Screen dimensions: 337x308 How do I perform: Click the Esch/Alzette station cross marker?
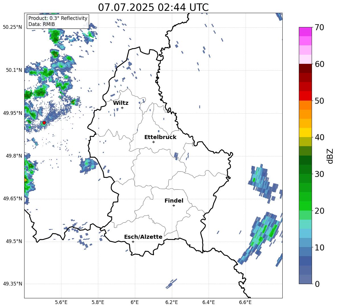pos(133,242)
